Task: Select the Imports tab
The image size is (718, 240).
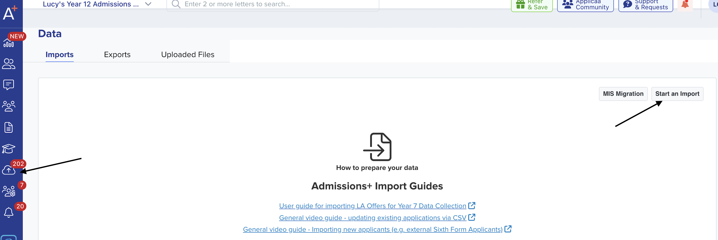Action: coord(59,55)
